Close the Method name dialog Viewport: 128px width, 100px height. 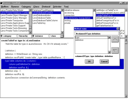click(x=118, y=29)
